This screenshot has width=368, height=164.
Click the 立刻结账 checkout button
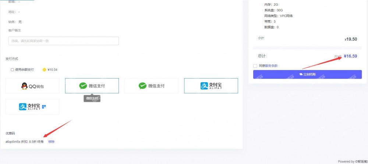coord(307,74)
